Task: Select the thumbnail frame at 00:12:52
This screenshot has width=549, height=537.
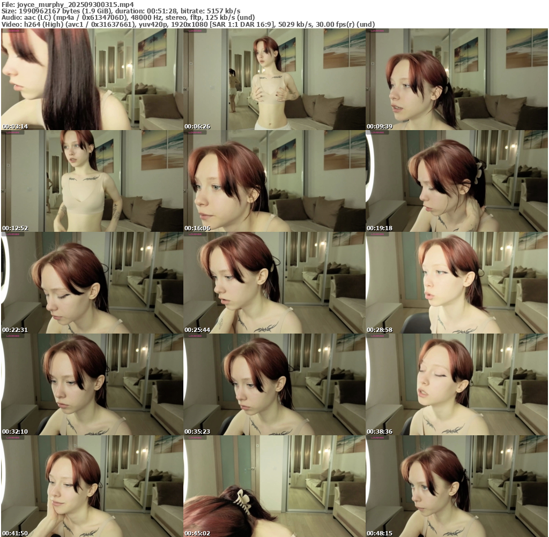Action: point(92,181)
